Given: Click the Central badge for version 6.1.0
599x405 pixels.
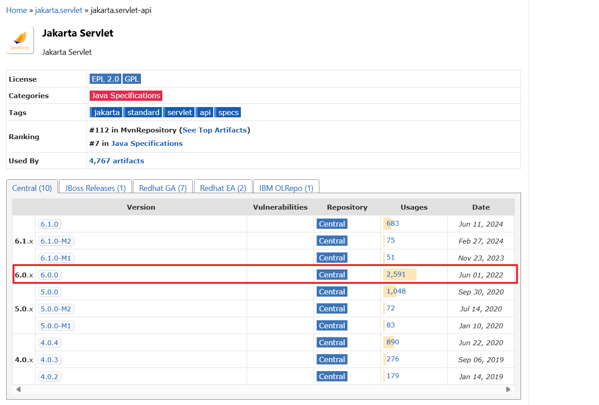Looking at the screenshot, I should click(332, 224).
